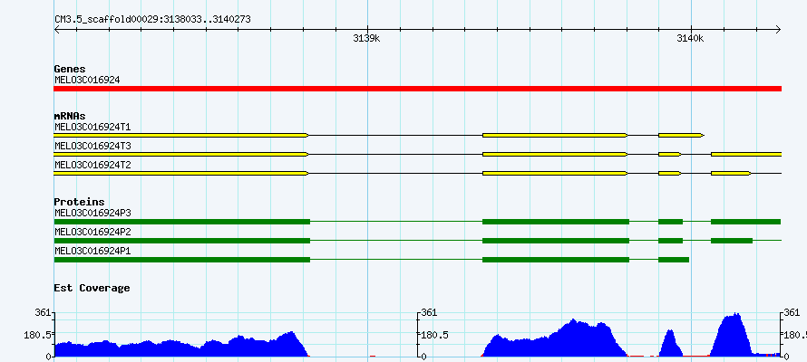This screenshot has width=807, height=362.
Task: Click the MELO3C016924P2 protein label
Action: coord(92,232)
